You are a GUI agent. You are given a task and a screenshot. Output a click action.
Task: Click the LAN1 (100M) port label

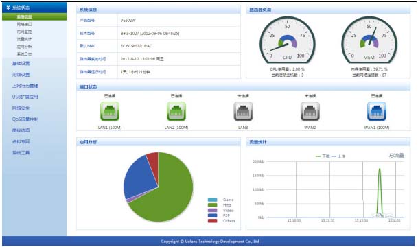(x=110, y=128)
